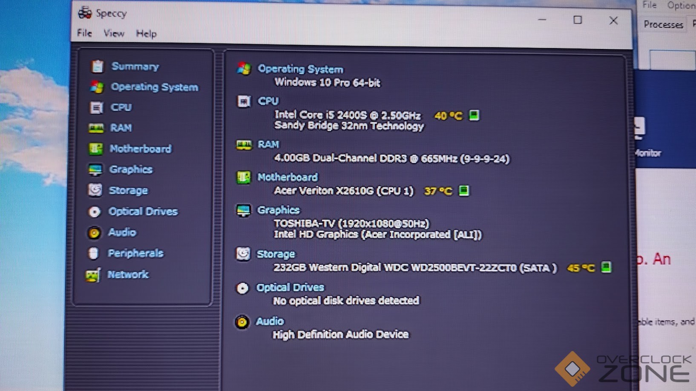The image size is (696, 391).
Task: Click the text 'Acer Veriton X2610G (CPU 1)'
Action: coord(344,191)
